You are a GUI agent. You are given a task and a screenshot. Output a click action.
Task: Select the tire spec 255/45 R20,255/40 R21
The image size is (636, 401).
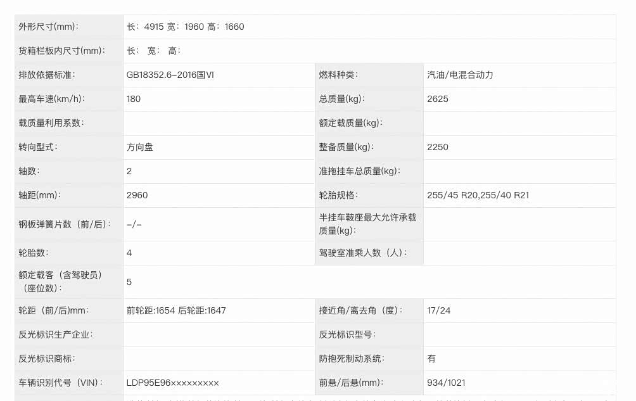pyautogui.click(x=478, y=195)
